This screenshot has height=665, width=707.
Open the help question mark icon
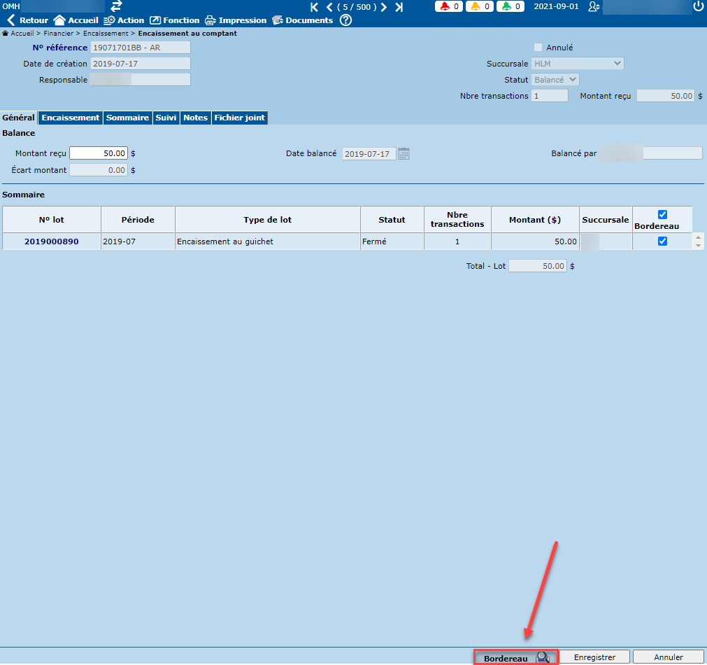coord(345,20)
